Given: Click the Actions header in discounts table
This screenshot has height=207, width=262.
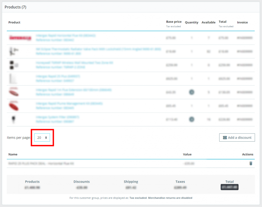Looking at the screenshot, I should pyautogui.click(x=248, y=154).
